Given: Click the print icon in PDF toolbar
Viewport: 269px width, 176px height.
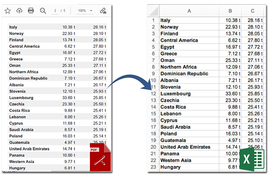Looking at the screenshot, I should [x=31, y=10].
